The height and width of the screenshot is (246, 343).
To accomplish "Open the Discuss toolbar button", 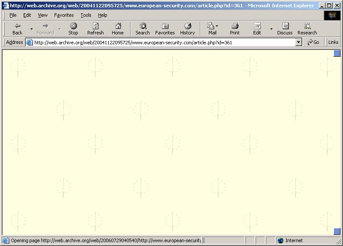I will point(285,29).
